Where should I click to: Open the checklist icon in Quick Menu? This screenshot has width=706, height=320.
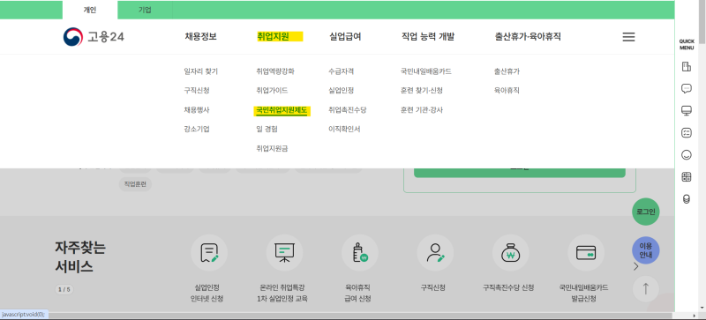coord(687,133)
